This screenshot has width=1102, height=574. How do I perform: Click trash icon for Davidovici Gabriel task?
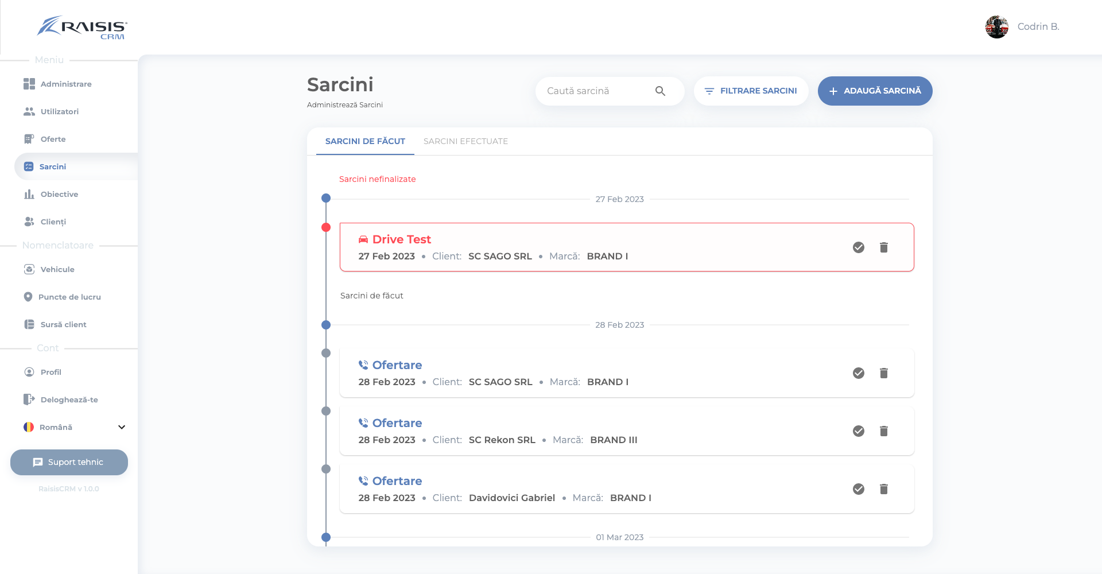point(883,489)
